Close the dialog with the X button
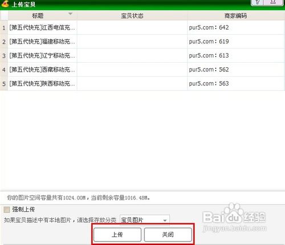The height and width of the screenshot is (245, 285). (x=273, y=2)
